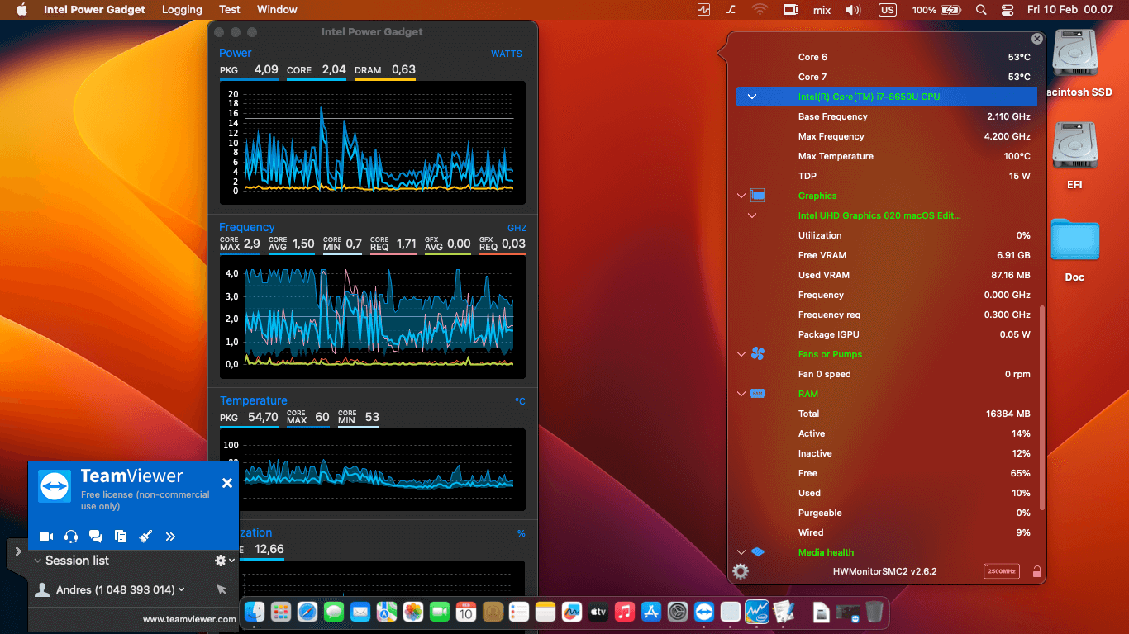The width and height of the screenshot is (1129, 634).
Task: Collapse the Session list section
Action: point(37,561)
